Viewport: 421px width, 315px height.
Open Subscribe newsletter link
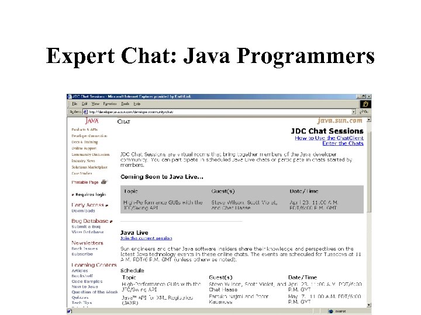tap(82, 254)
